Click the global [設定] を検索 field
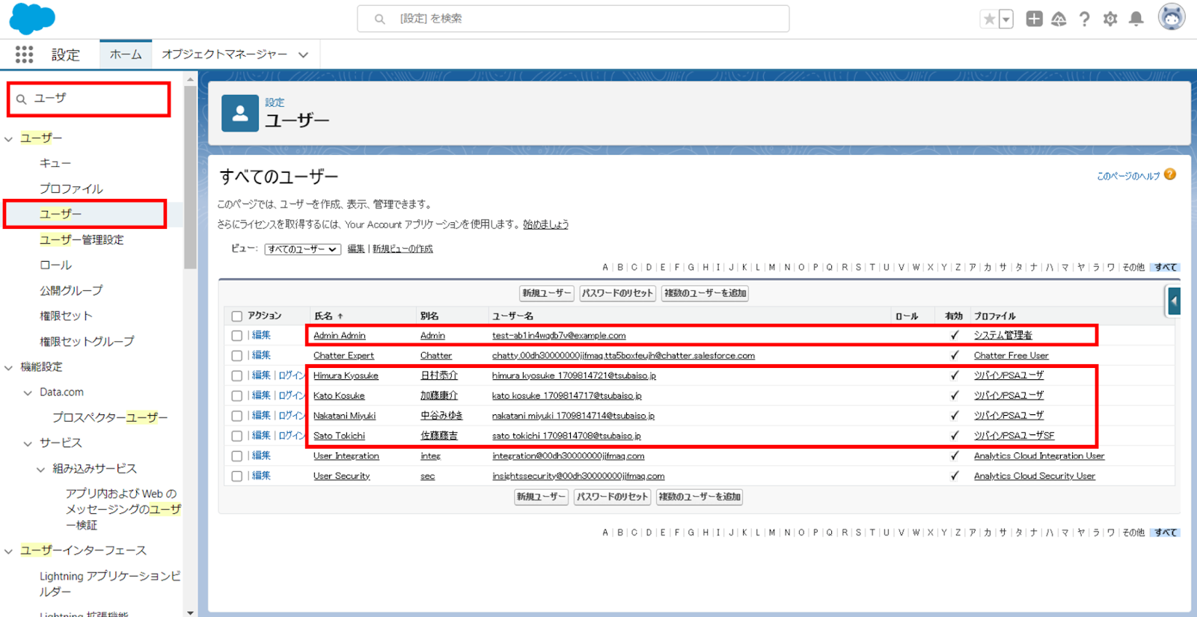The image size is (1197, 617). point(573,19)
